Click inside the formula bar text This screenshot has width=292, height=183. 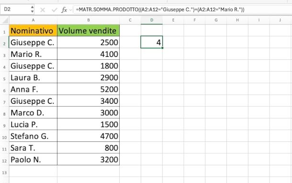click(x=160, y=10)
